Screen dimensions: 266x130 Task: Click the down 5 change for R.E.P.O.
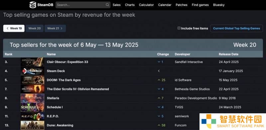161,116
